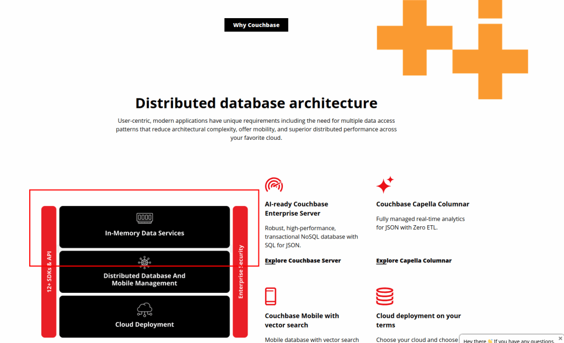Click the 12+ SDKs & API vertical bar
The image size is (564, 343).
point(49,271)
